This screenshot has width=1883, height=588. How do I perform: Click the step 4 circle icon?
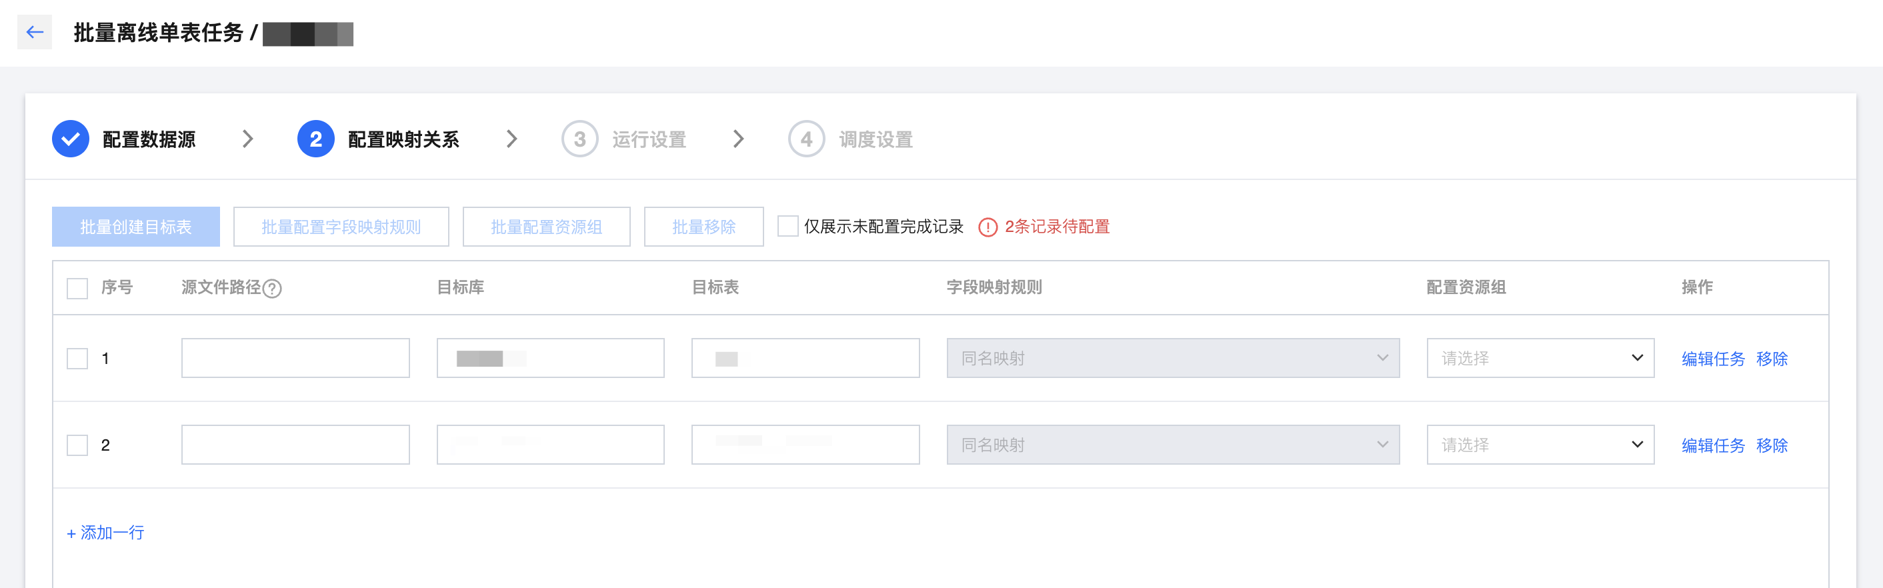tap(805, 139)
